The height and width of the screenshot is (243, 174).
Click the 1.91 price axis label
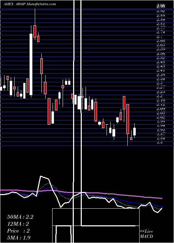[x=161, y=130]
